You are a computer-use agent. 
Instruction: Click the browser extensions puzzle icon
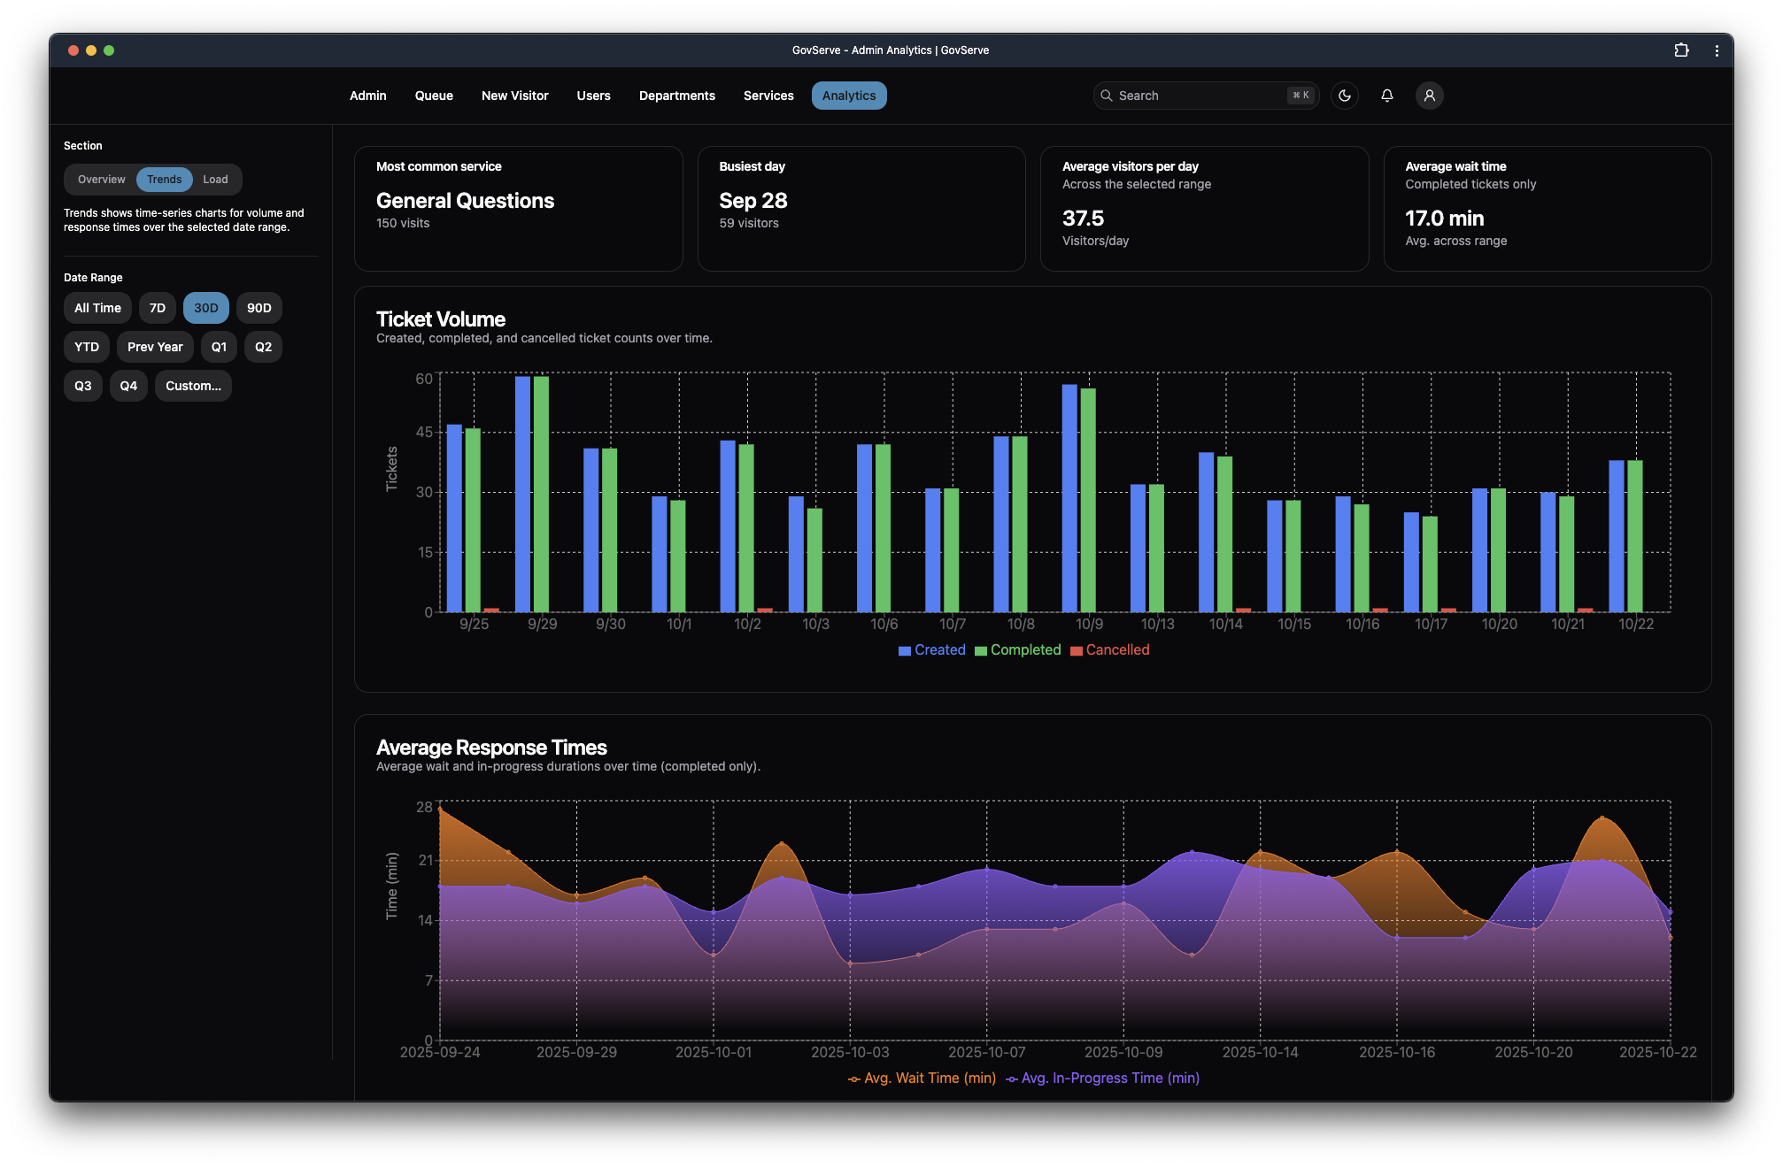(1681, 50)
